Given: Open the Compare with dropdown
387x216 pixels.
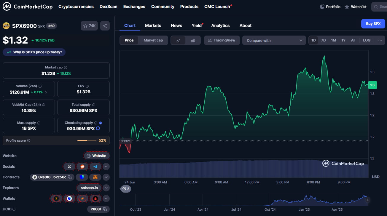Looking at the screenshot, I should pos(274,40).
